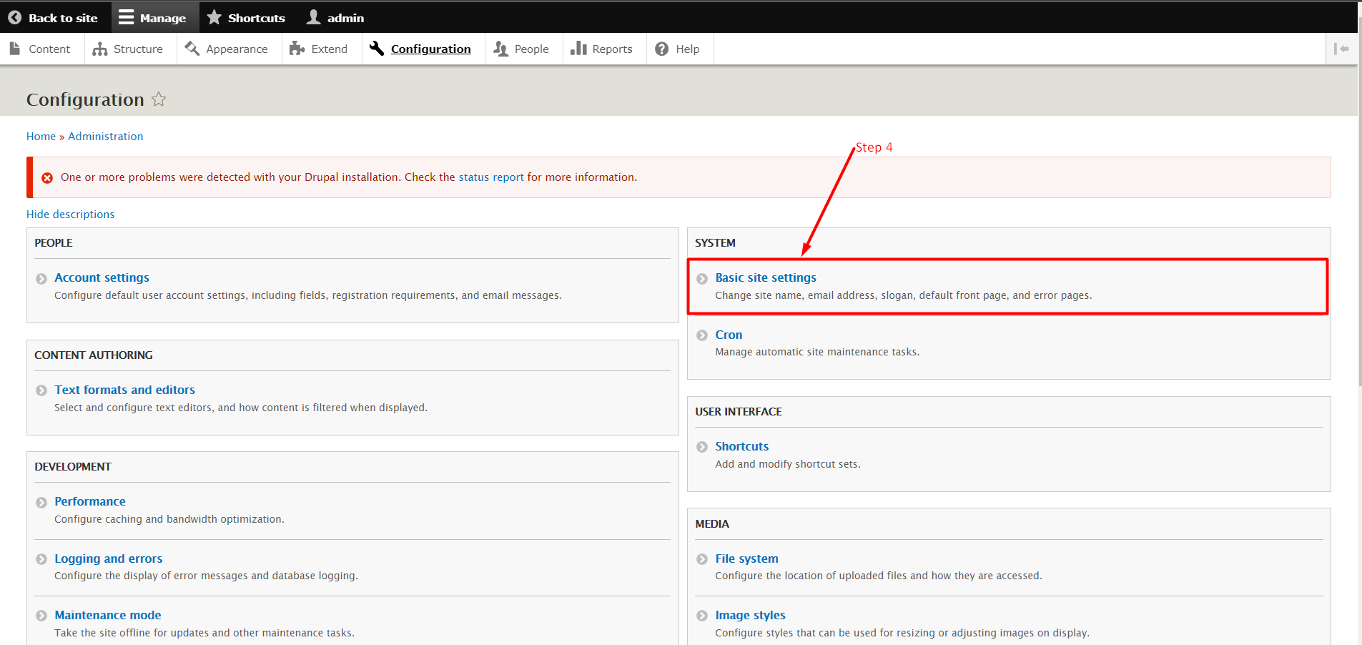Click the People menu icon
Image resolution: width=1362 pixels, height=645 pixels.
(501, 49)
